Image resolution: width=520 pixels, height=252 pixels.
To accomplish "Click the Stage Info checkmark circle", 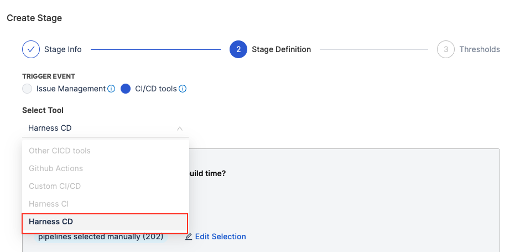I will 31,49.
